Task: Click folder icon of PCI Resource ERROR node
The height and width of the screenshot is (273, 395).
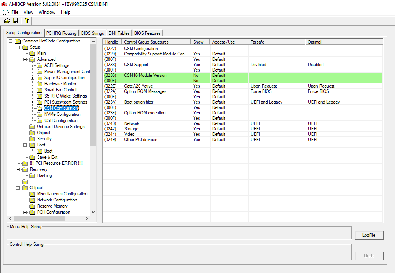Action: [x=25, y=163]
